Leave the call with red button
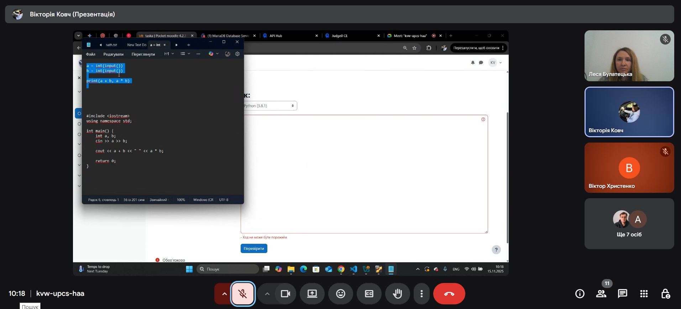681x309 pixels. coord(449,294)
